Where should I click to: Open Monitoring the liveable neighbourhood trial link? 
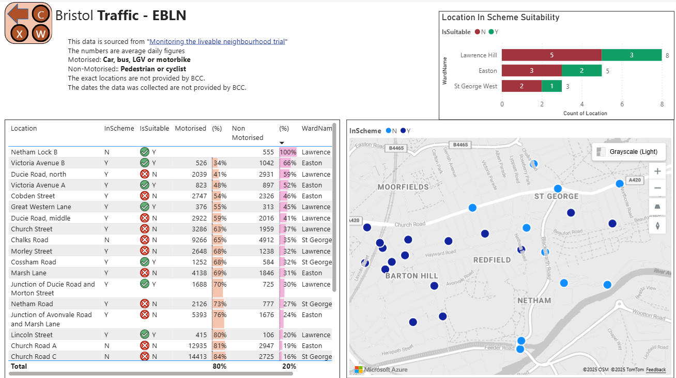pyautogui.click(x=217, y=41)
